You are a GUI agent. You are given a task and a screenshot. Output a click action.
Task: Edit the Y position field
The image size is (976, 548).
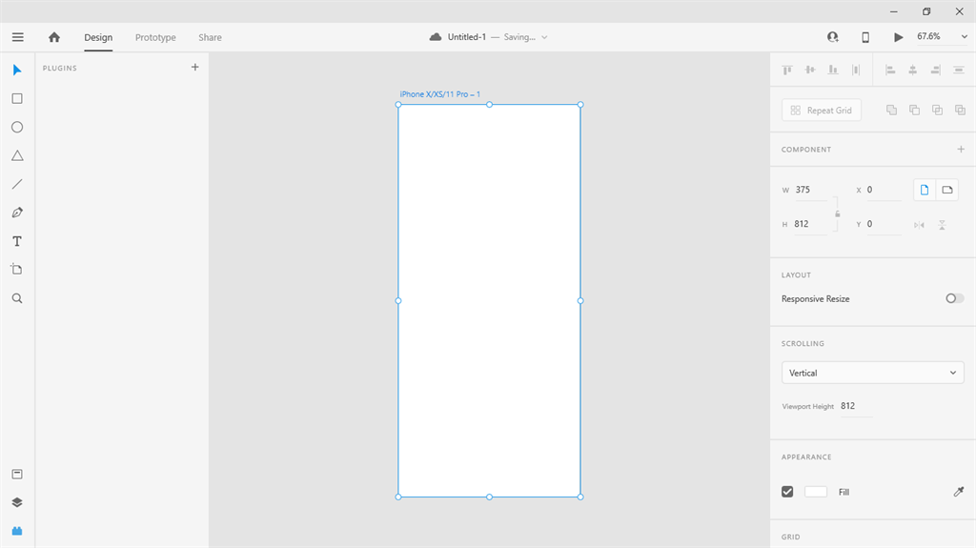click(x=884, y=224)
